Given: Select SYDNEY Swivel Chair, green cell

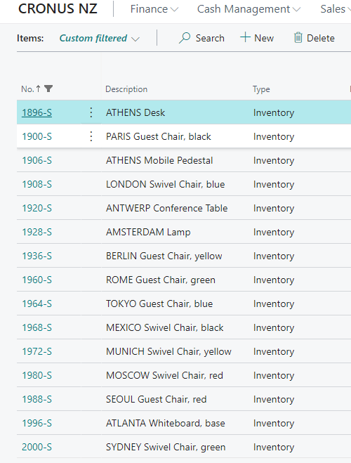Looking at the screenshot, I should (x=166, y=448).
